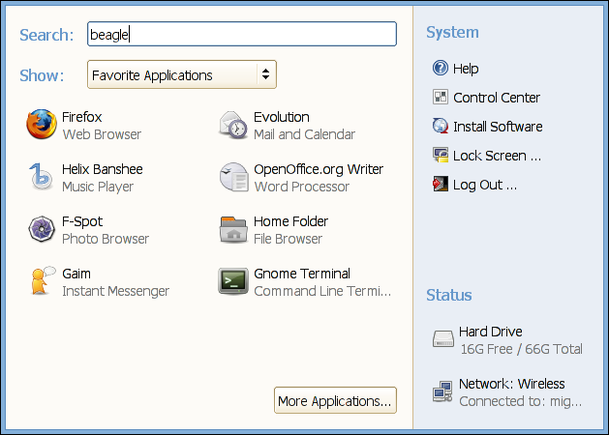Click the Help question mark icon

[x=441, y=68]
